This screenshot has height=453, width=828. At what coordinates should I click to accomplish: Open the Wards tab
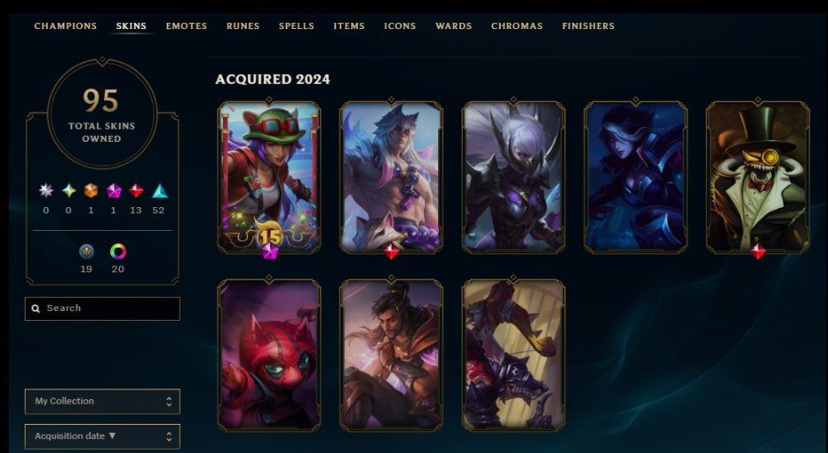pos(453,26)
